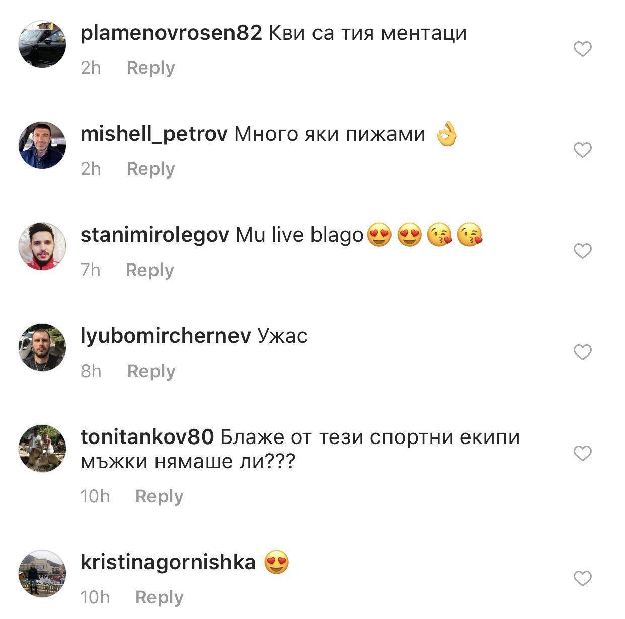
Task: Like plamenovrosen82's comment with the heart
Action: tap(583, 49)
